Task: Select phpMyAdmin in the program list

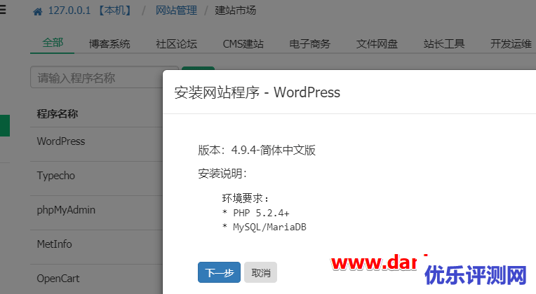Action: point(66,210)
